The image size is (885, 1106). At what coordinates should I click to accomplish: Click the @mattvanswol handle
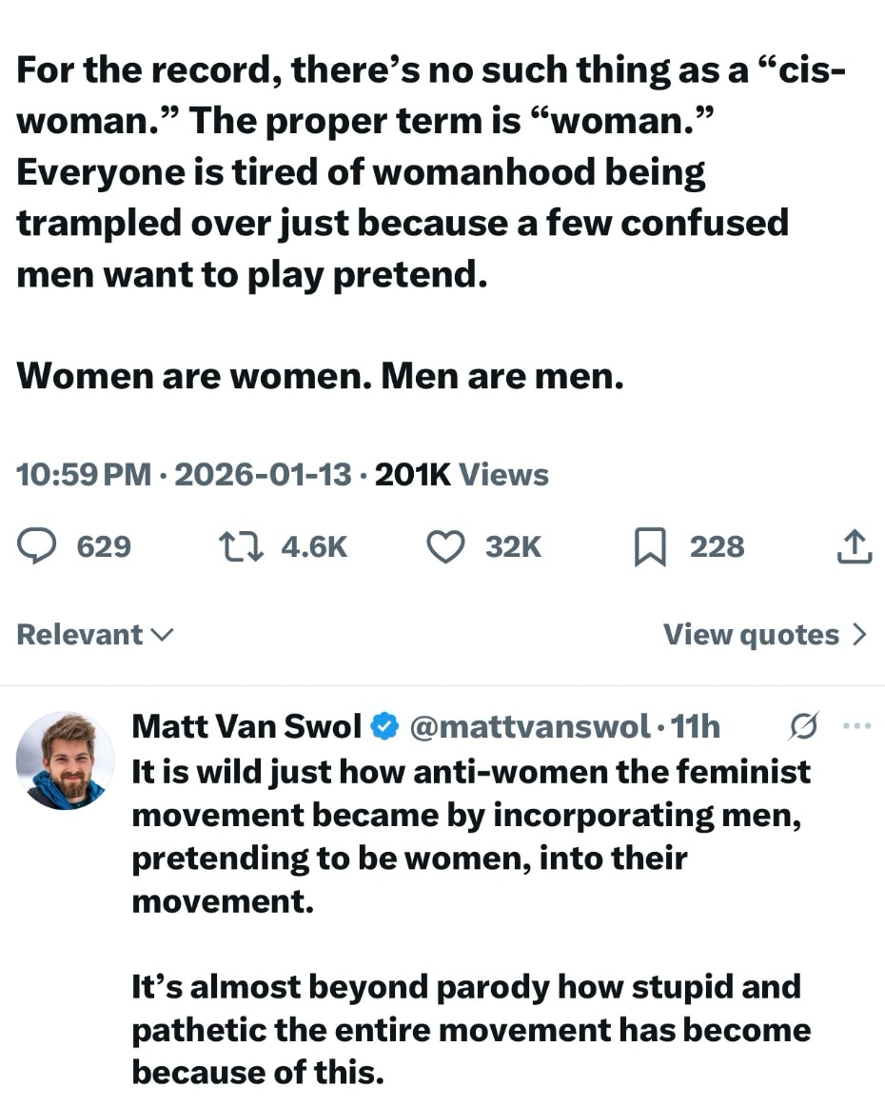click(x=529, y=728)
